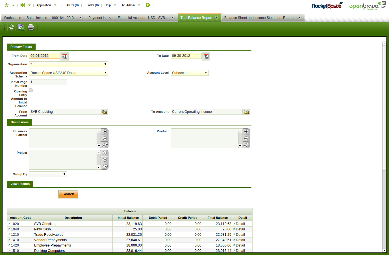Open the Application menu
Image resolution: width=389 pixels, height=255 pixels.
pyautogui.click(x=44, y=5)
